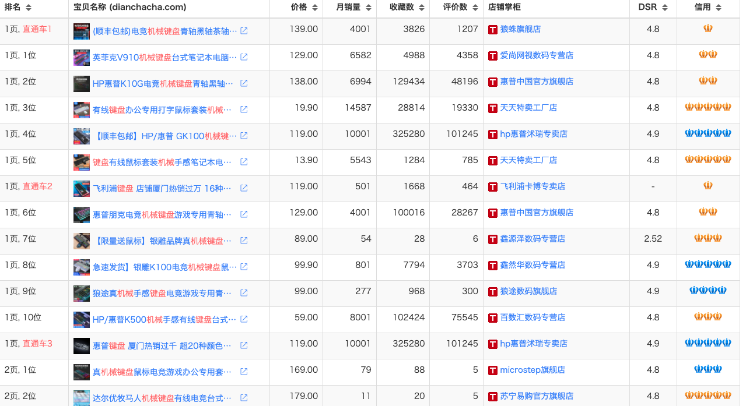The image size is (746, 406).
Task: Open external link icon for 有线键盘办公专用 item
Action: click(x=244, y=110)
